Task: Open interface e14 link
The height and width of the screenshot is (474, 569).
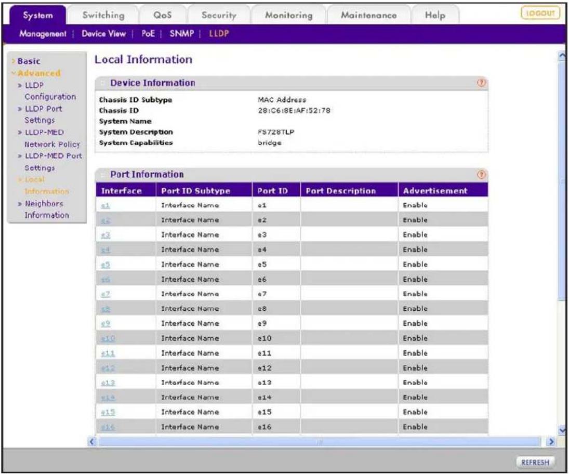Action: coord(108,398)
